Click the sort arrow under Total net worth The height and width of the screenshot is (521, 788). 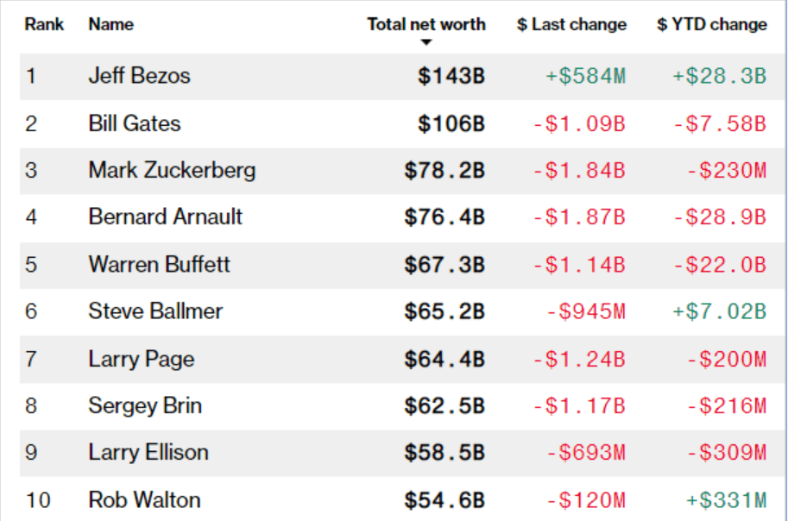pos(426,42)
